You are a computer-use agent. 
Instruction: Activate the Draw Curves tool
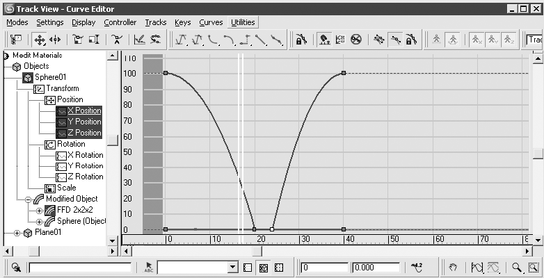pyautogui.click(x=138, y=40)
